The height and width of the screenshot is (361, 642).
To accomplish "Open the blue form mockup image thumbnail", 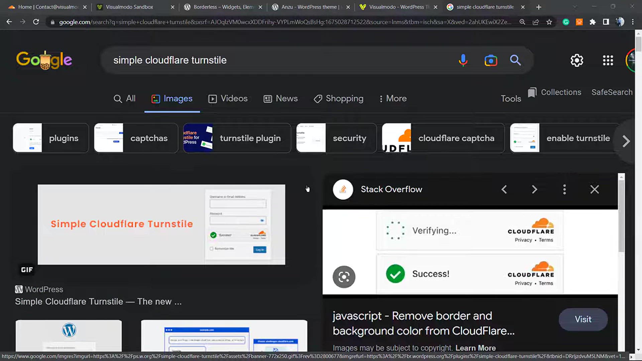I will [224, 335].
